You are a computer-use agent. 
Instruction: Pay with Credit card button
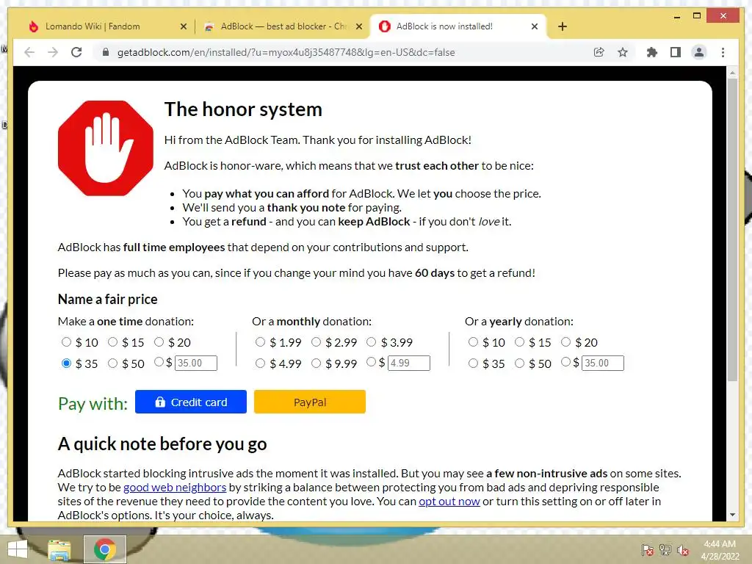pos(191,402)
